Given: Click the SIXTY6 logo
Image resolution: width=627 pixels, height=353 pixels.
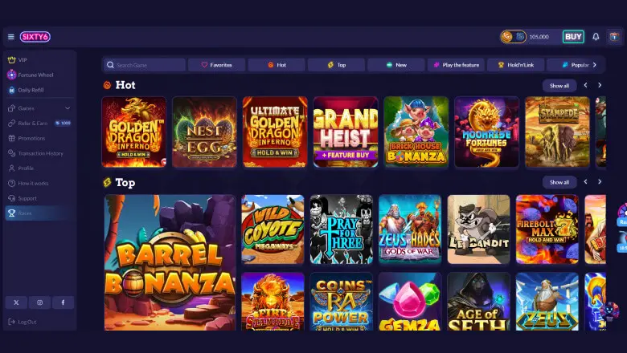Looking at the screenshot, I should (35, 37).
